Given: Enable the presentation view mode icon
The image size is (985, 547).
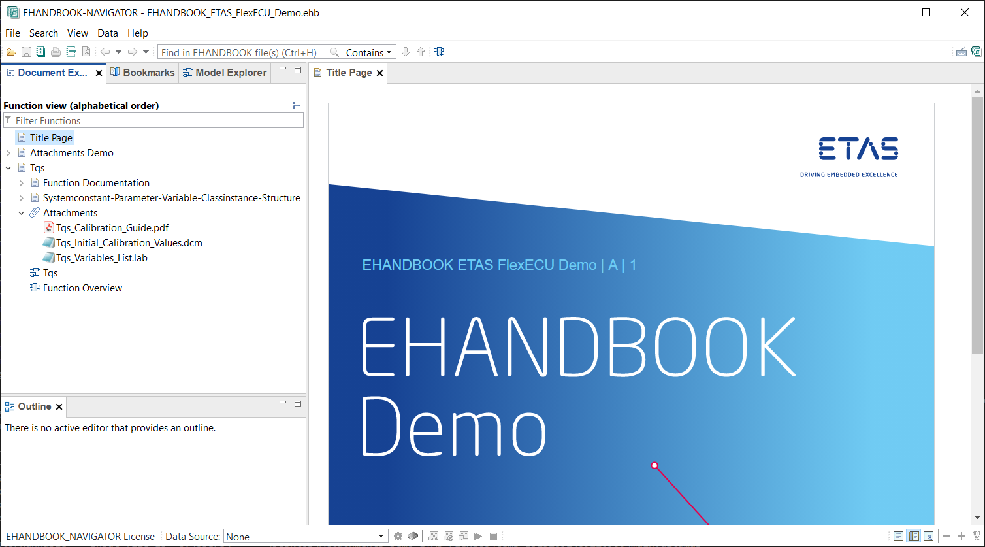Looking at the screenshot, I should (x=929, y=536).
